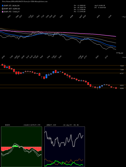Viewport: 126px width, 167px height.
Task: Click the Pre O open price value
Action: [x=80, y=5]
